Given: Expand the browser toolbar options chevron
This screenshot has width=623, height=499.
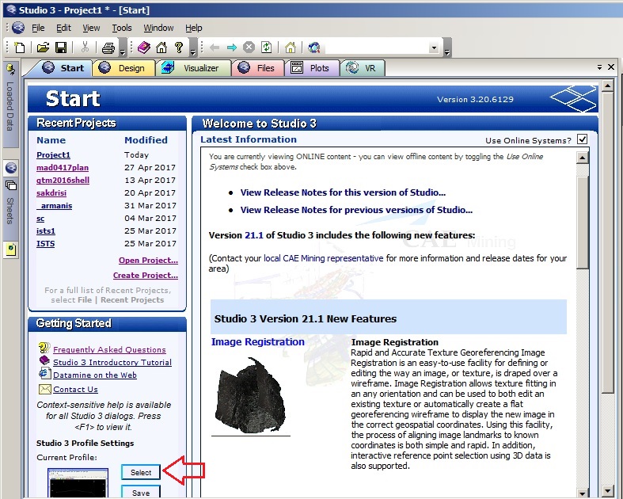Looking at the screenshot, I should pyautogui.click(x=447, y=49).
